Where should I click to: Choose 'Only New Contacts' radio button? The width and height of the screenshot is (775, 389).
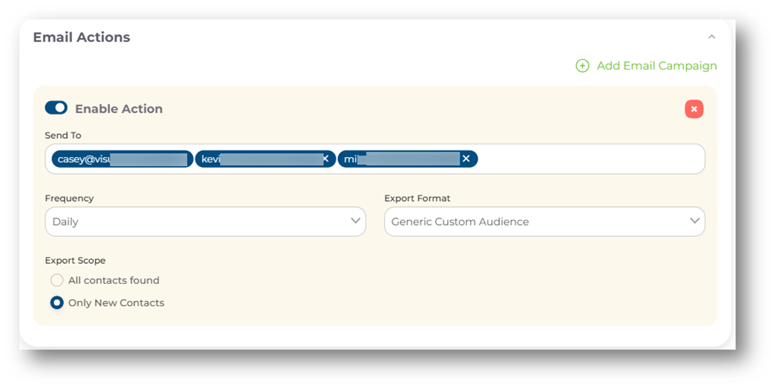pos(57,302)
